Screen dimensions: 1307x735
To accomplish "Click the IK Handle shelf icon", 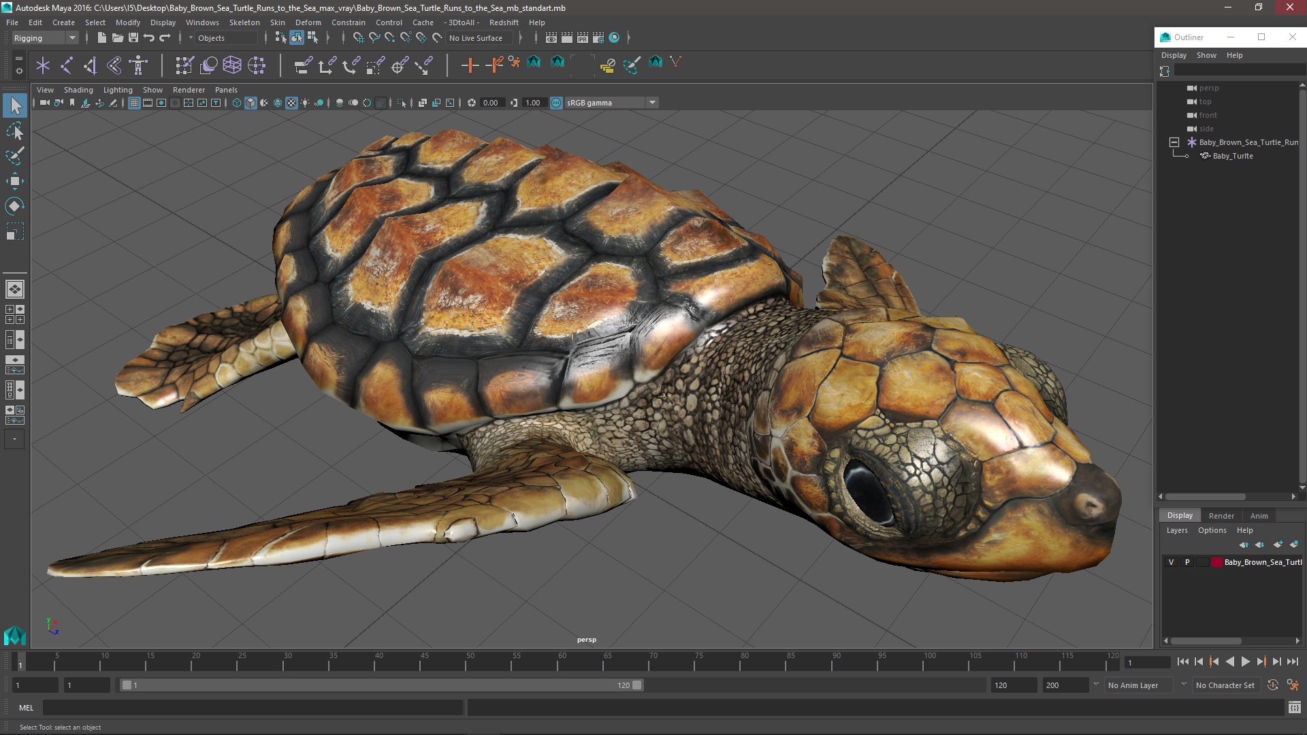I will 90,65.
